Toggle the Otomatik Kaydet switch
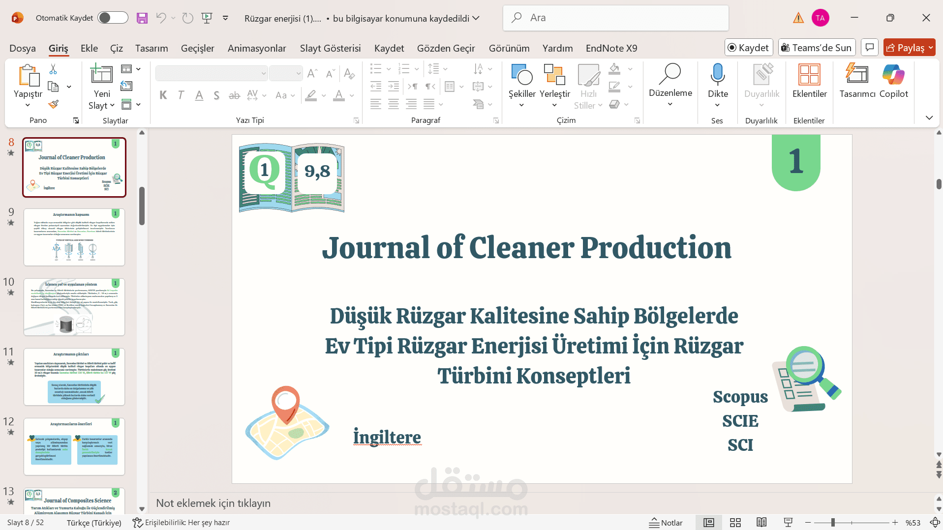This screenshot has height=530, width=943. (113, 18)
